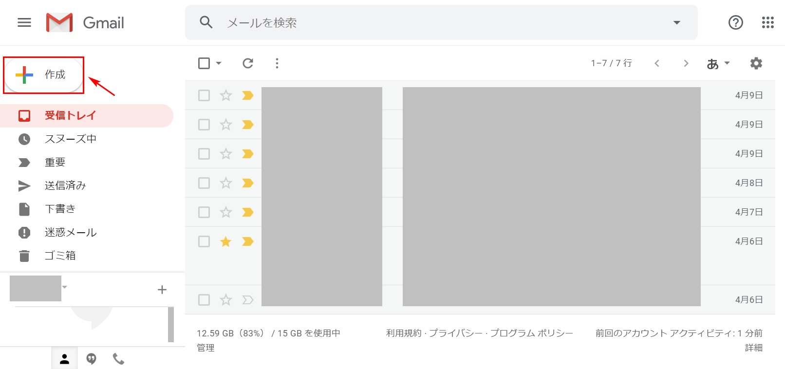
Task: Open プログラム ポリシー link
Action: pos(531,333)
